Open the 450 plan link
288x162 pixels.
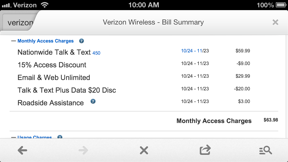pos(96,53)
